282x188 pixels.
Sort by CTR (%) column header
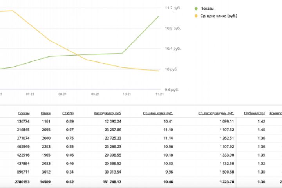pyautogui.click(x=68, y=113)
